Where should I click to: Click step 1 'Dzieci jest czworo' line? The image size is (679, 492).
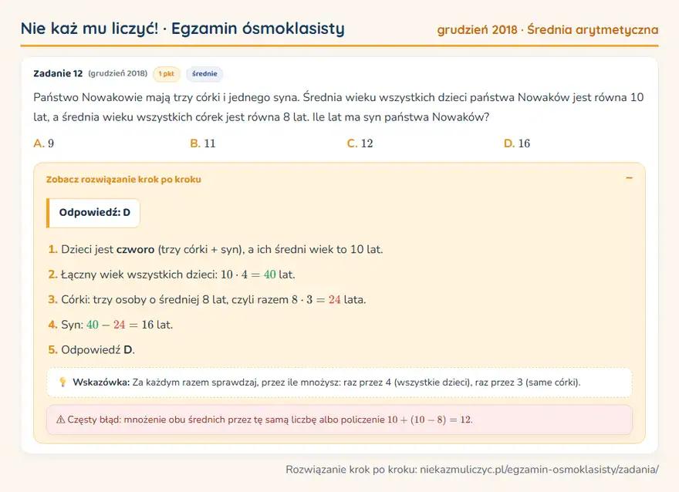[x=215, y=249]
